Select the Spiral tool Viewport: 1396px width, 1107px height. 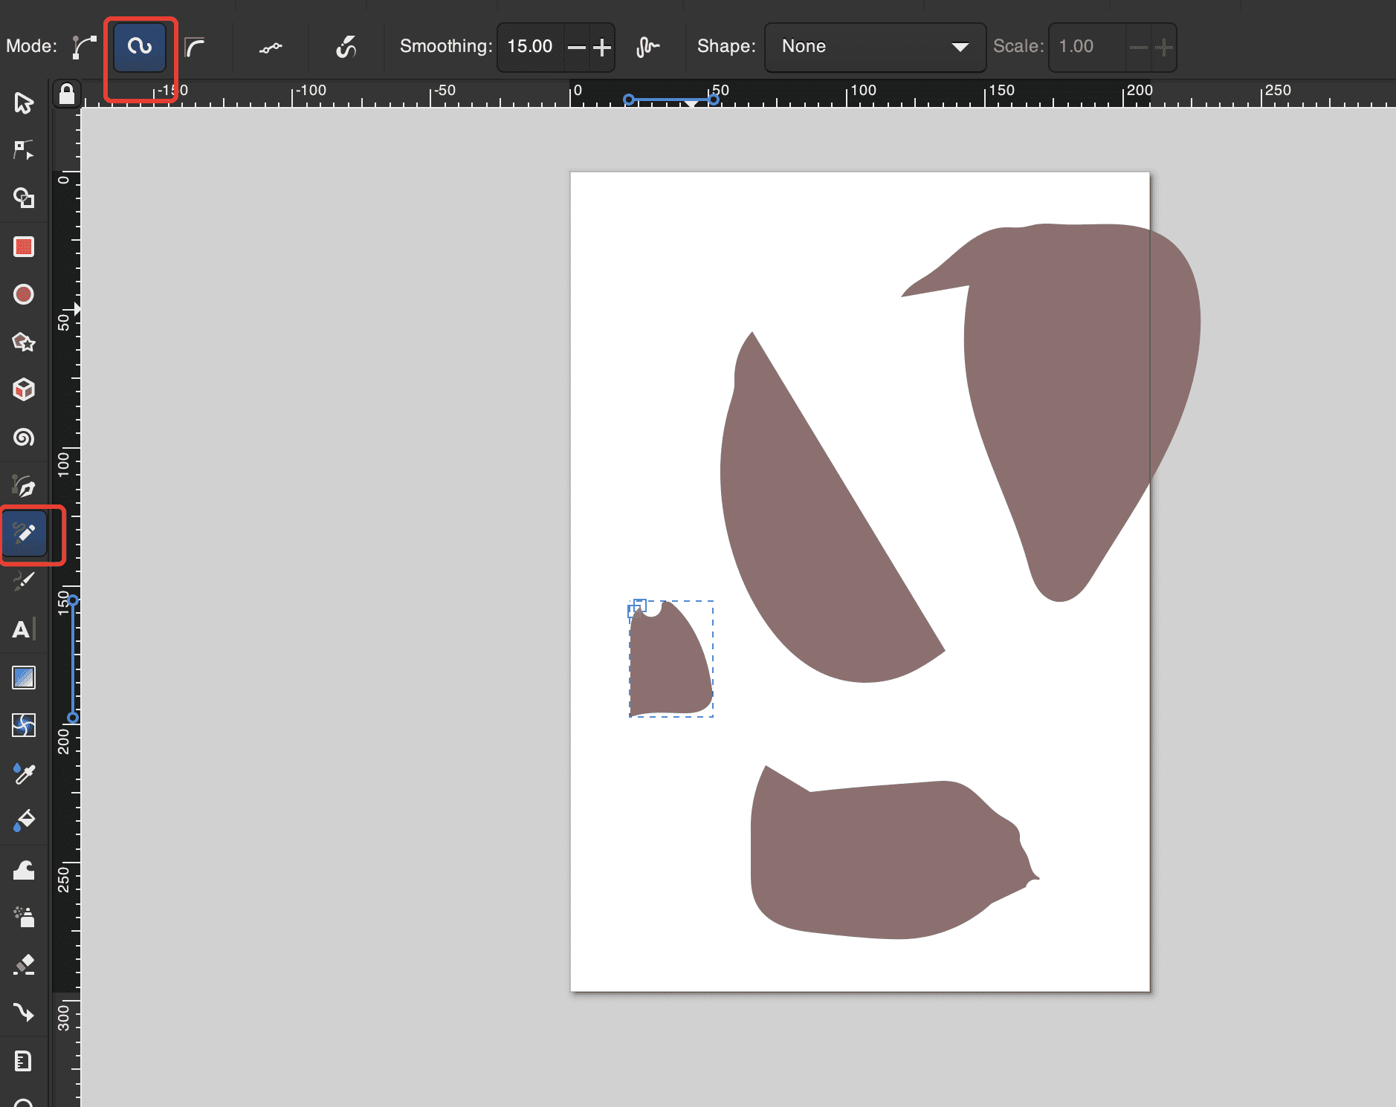click(24, 437)
